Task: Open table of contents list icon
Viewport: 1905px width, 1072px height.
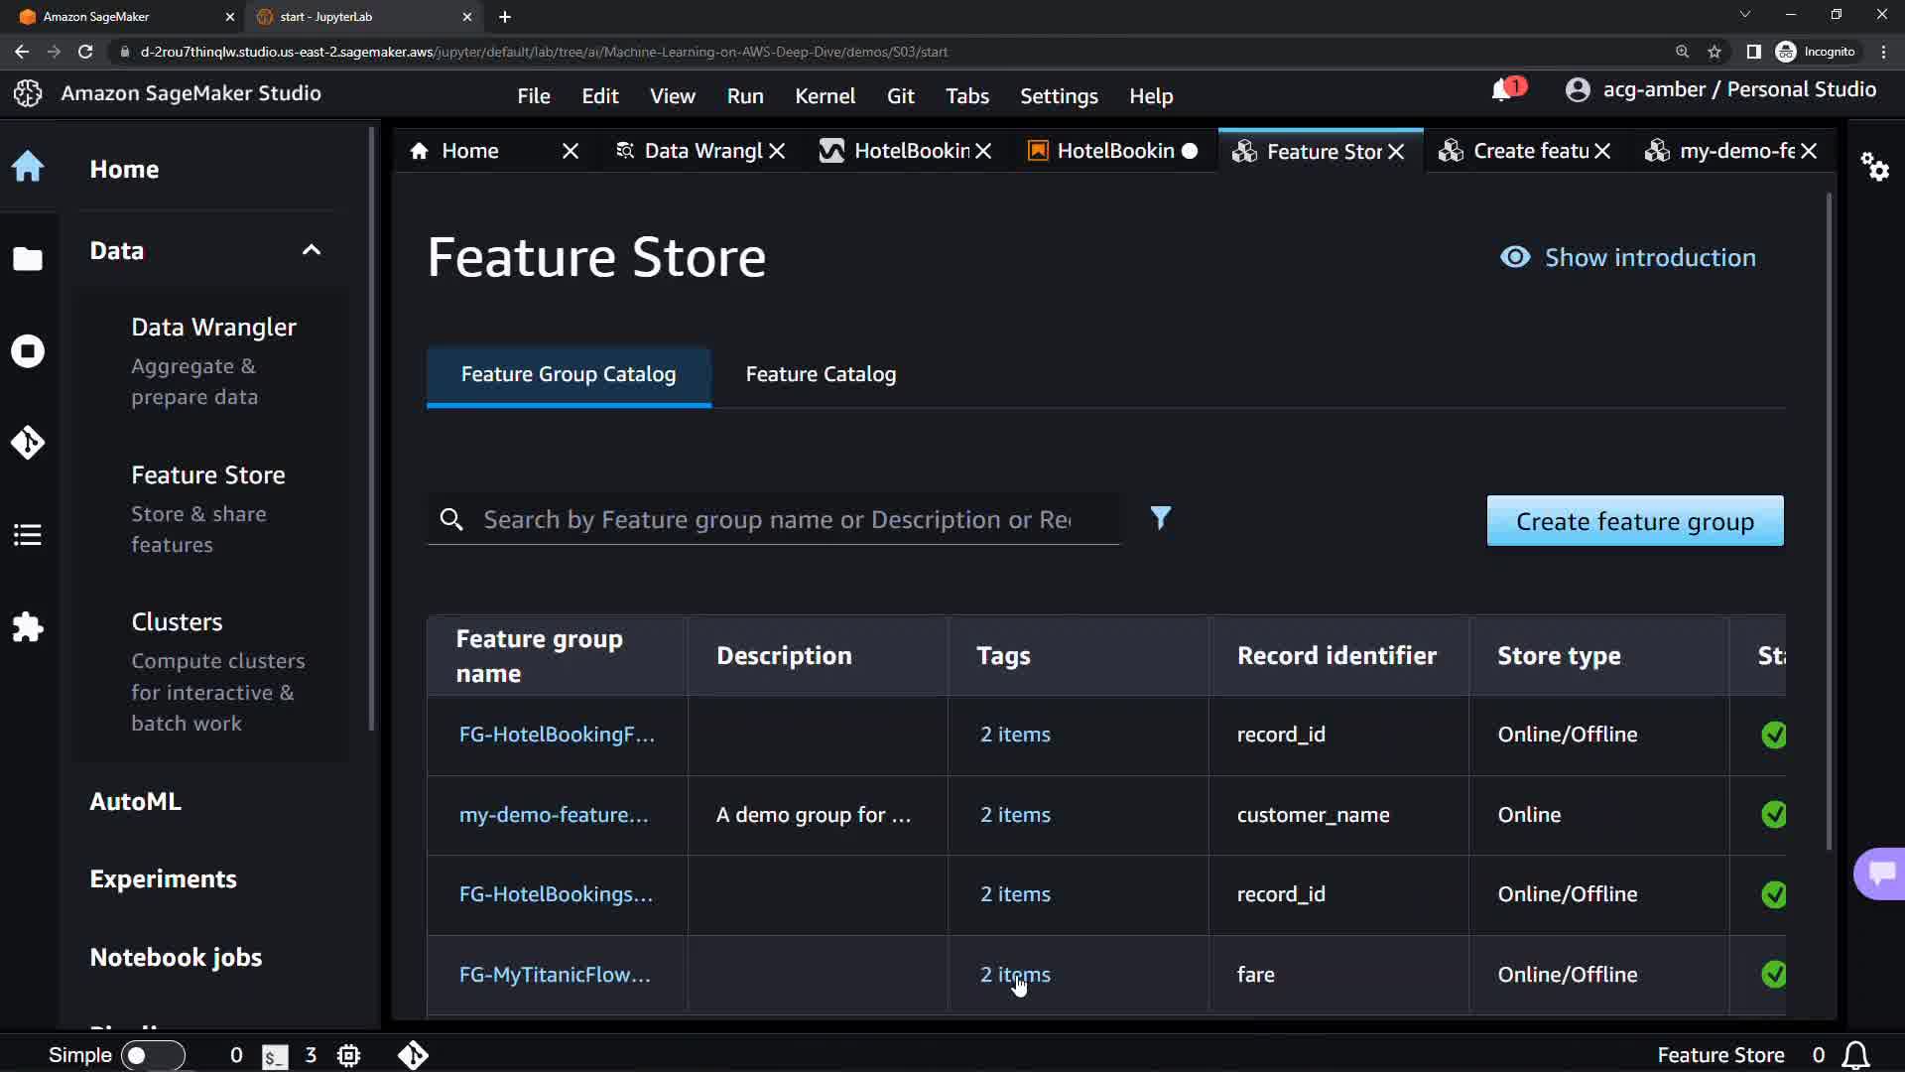Action: [28, 535]
